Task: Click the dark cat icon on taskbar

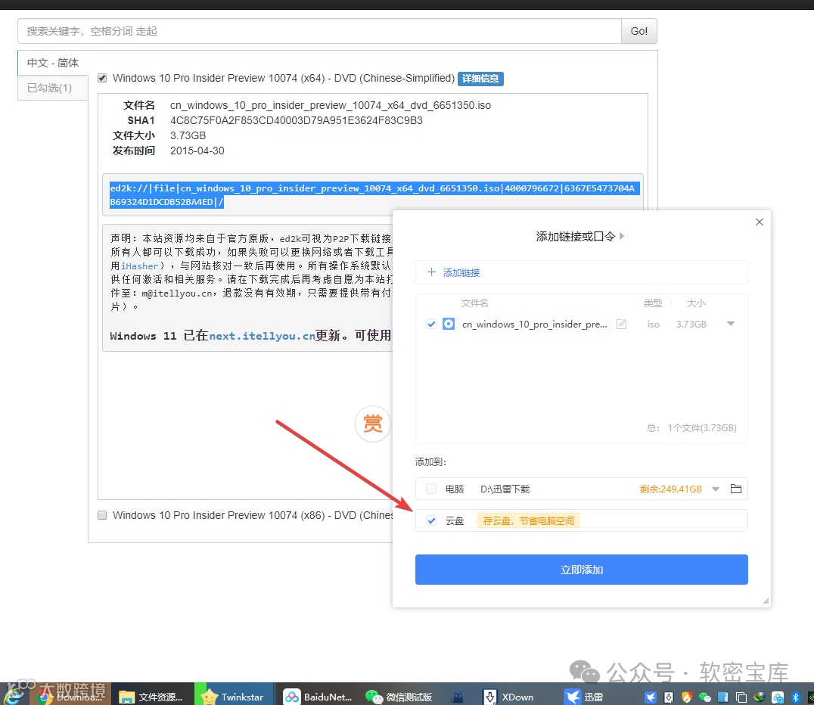Action: point(458,697)
